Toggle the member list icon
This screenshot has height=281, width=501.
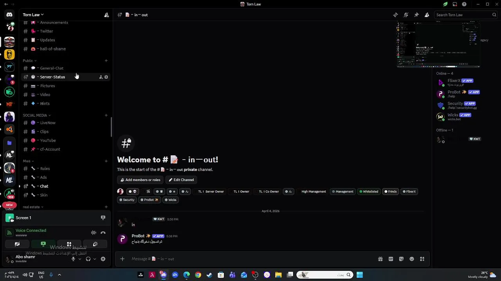pos(427,15)
